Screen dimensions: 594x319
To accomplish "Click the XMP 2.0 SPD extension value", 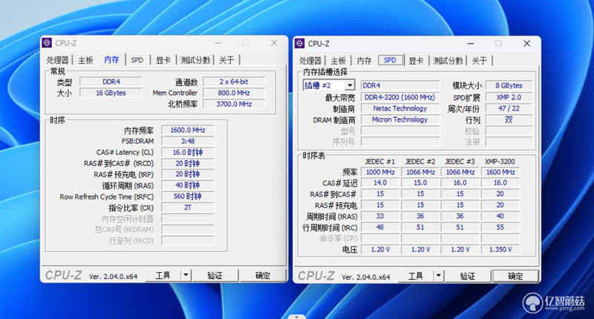I will (x=509, y=97).
